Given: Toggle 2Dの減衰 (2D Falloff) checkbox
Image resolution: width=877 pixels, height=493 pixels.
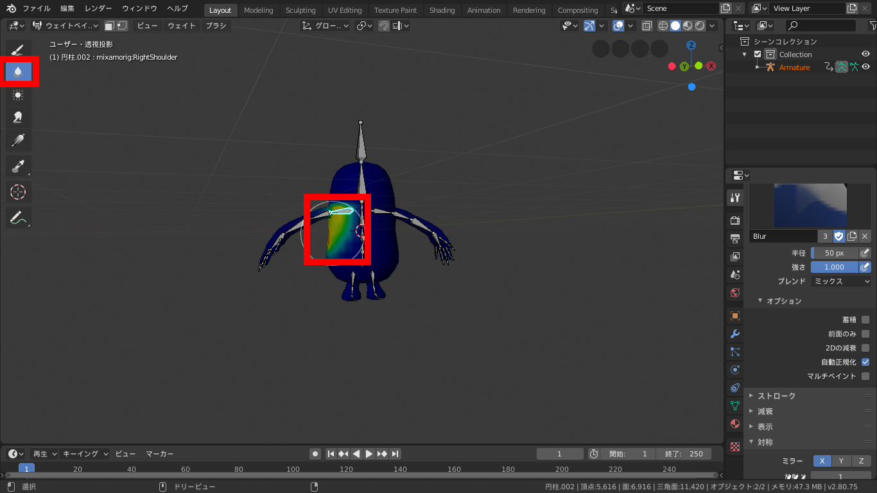Looking at the screenshot, I should tap(865, 348).
